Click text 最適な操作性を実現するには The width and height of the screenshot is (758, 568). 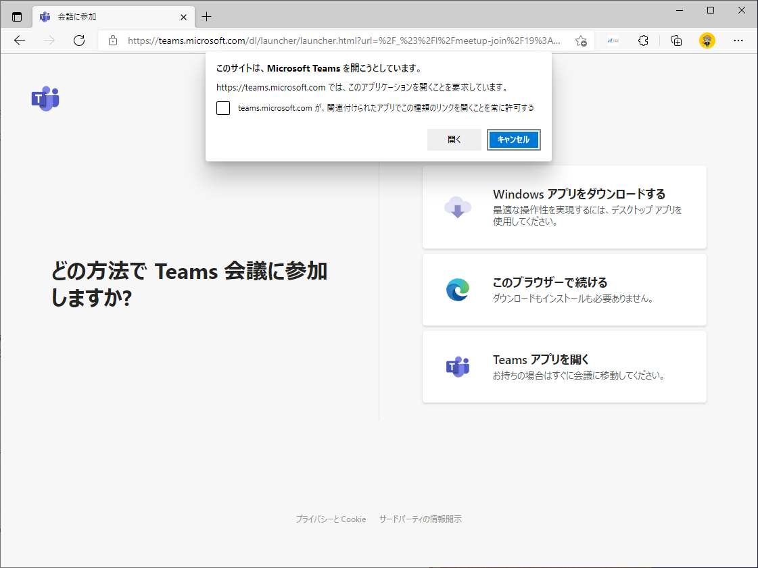click(x=548, y=210)
